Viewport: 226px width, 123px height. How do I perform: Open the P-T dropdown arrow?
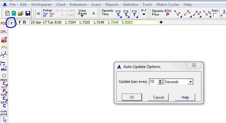[x=144, y=14]
